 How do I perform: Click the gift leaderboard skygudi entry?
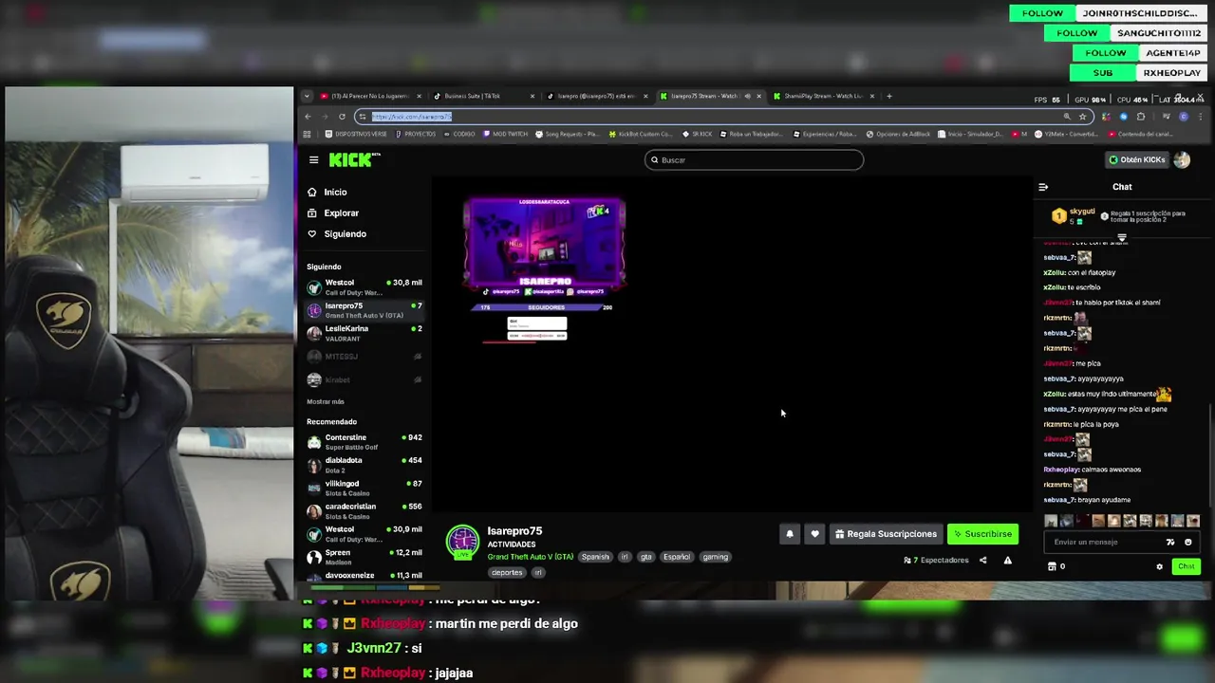coord(1073,216)
